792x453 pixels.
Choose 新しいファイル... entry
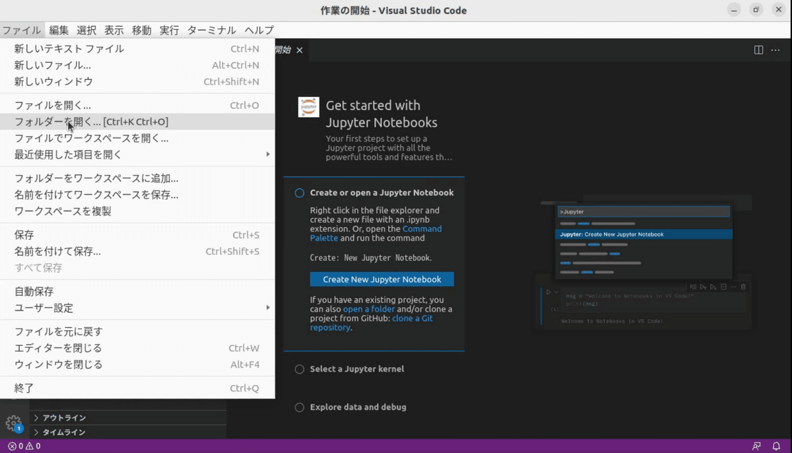click(x=137, y=65)
